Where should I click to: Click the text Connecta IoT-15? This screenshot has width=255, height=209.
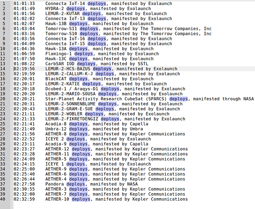(x=65, y=44)
